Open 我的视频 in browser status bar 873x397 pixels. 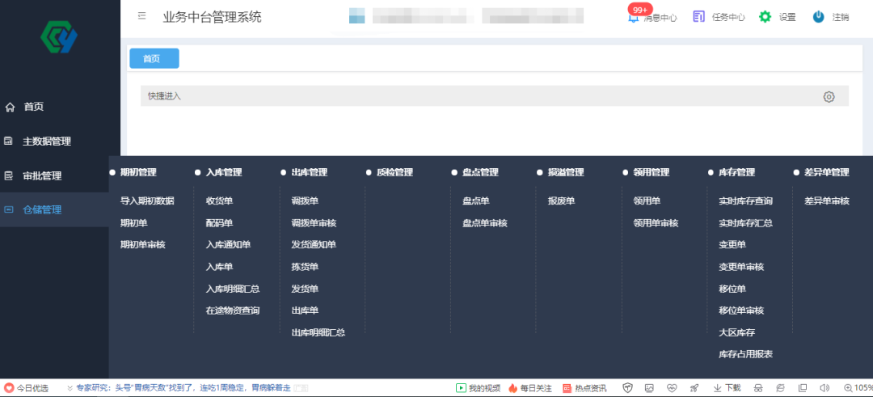click(479, 388)
